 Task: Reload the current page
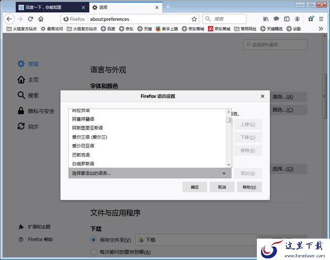(x=30, y=19)
